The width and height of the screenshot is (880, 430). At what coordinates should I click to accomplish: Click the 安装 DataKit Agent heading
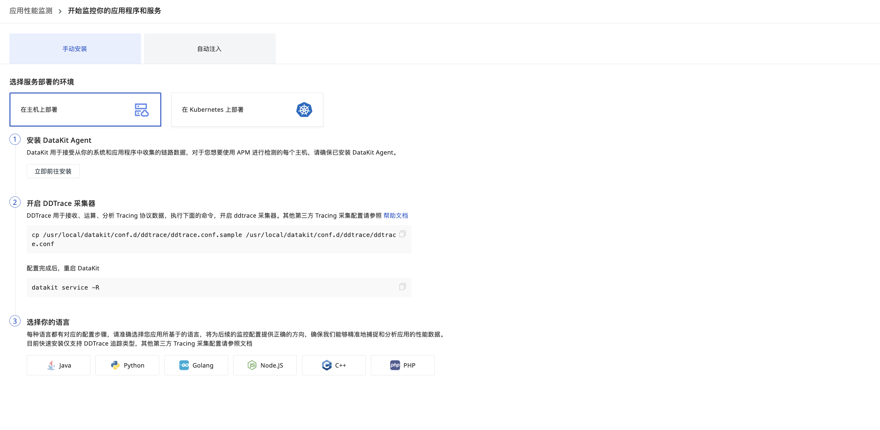tap(59, 140)
